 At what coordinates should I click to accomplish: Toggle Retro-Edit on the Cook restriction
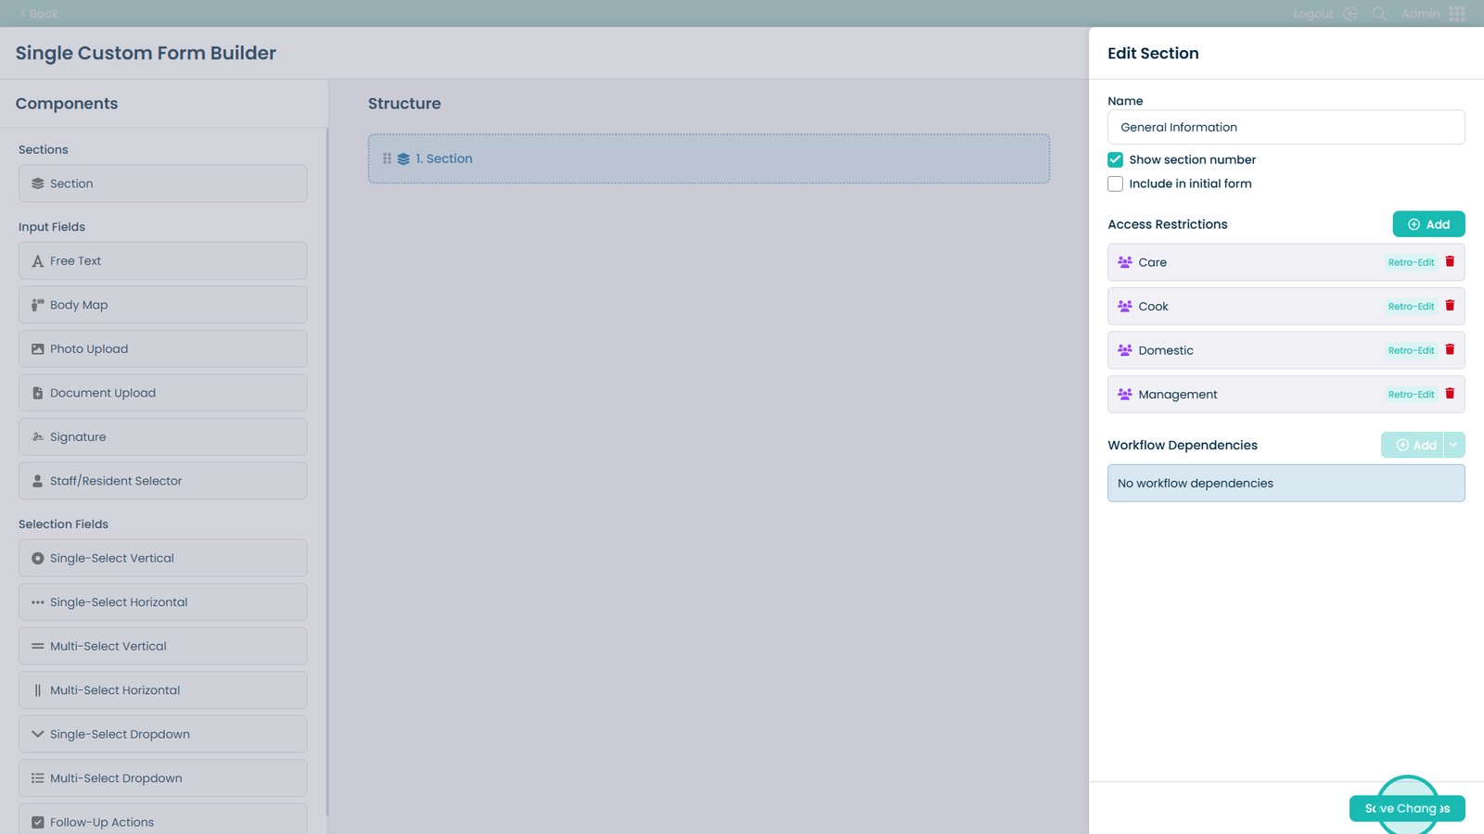pos(1412,307)
